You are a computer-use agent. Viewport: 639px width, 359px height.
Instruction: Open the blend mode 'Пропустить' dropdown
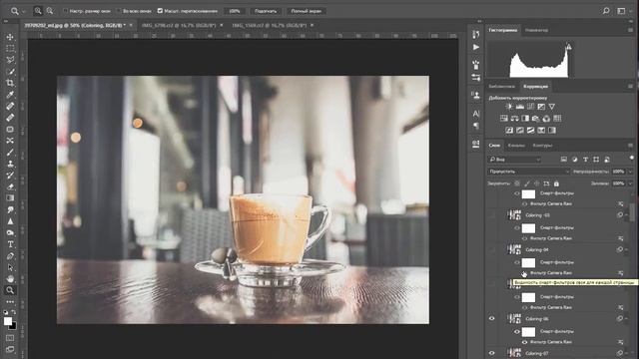[529, 172]
